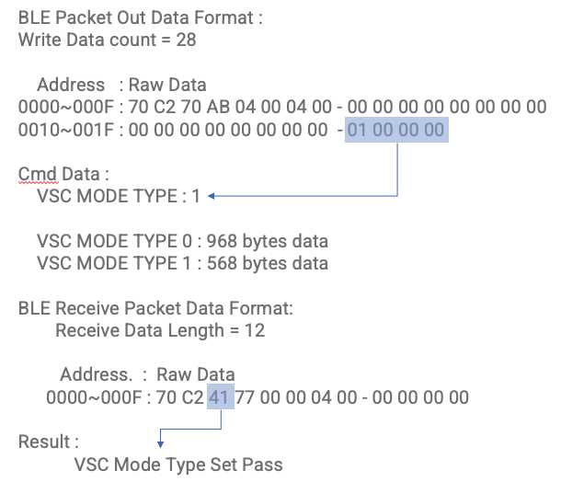Click the red-underlined 'Cmd' word
This screenshot has width=561, height=482.
click(39, 174)
